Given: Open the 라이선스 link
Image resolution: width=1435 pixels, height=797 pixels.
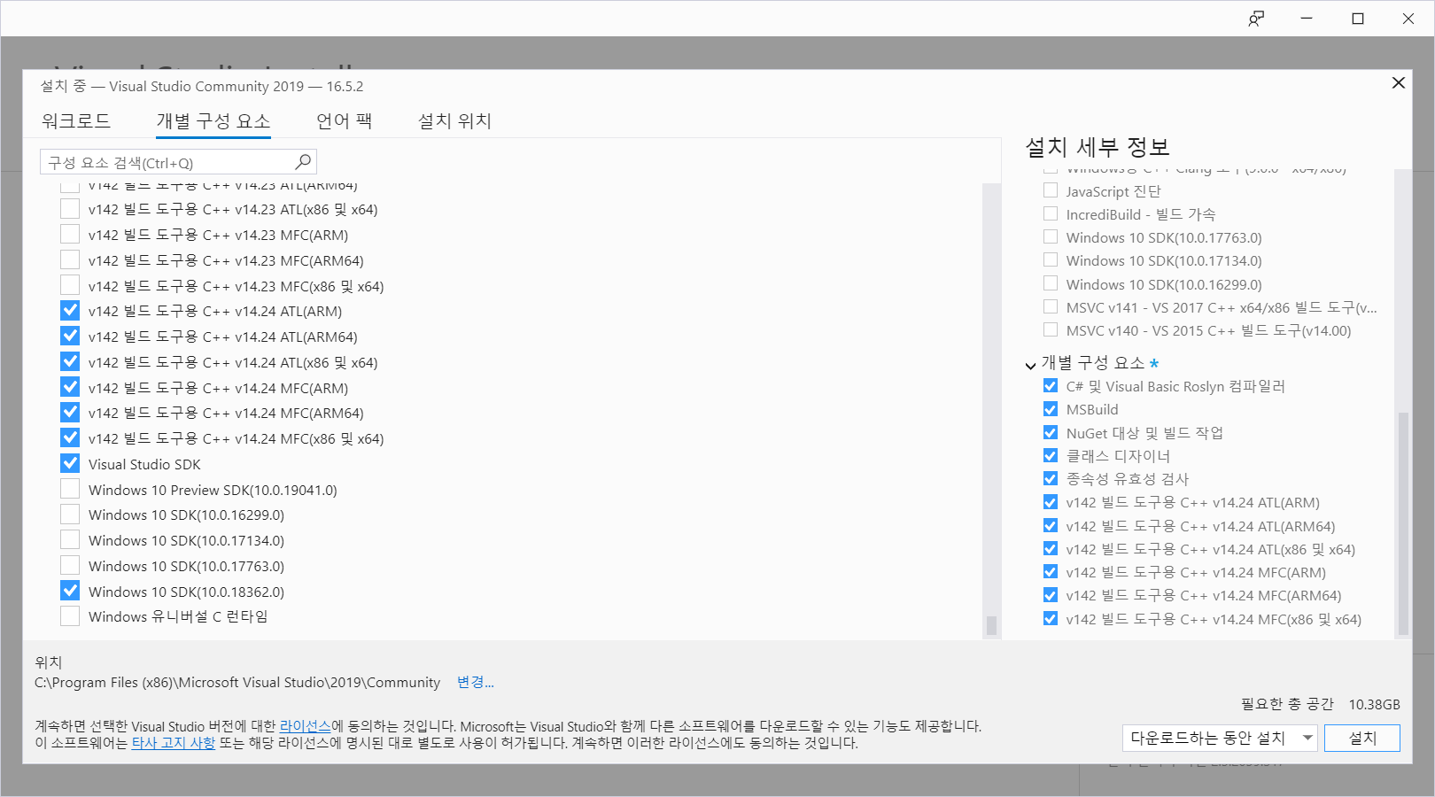Looking at the screenshot, I should [305, 726].
